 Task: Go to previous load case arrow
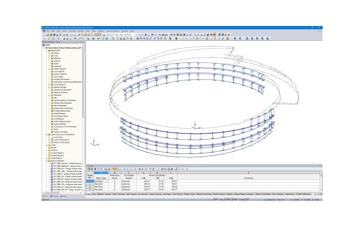click(x=140, y=35)
